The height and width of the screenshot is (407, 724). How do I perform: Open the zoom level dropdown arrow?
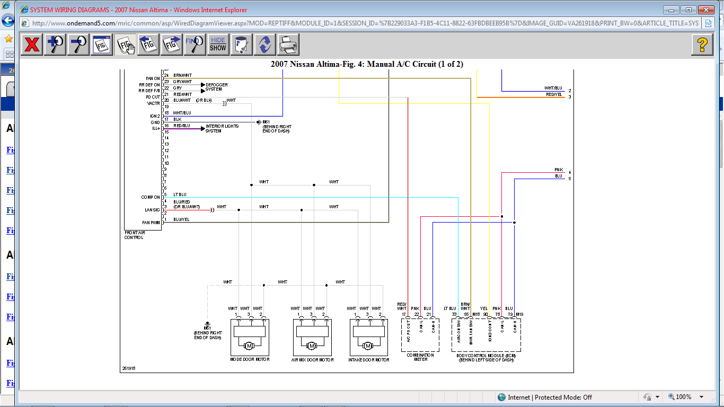pos(702,397)
